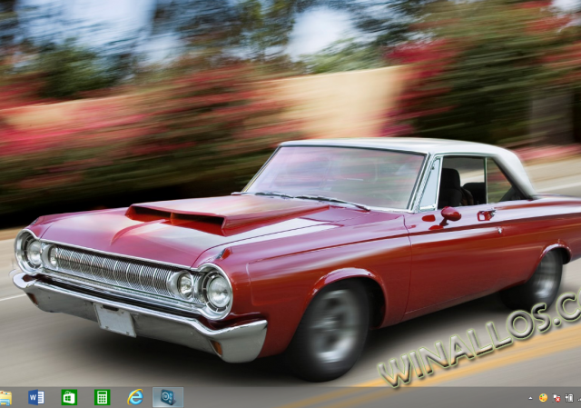
Task: Click empty taskbar space right of active app
Action: click(345, 397)
